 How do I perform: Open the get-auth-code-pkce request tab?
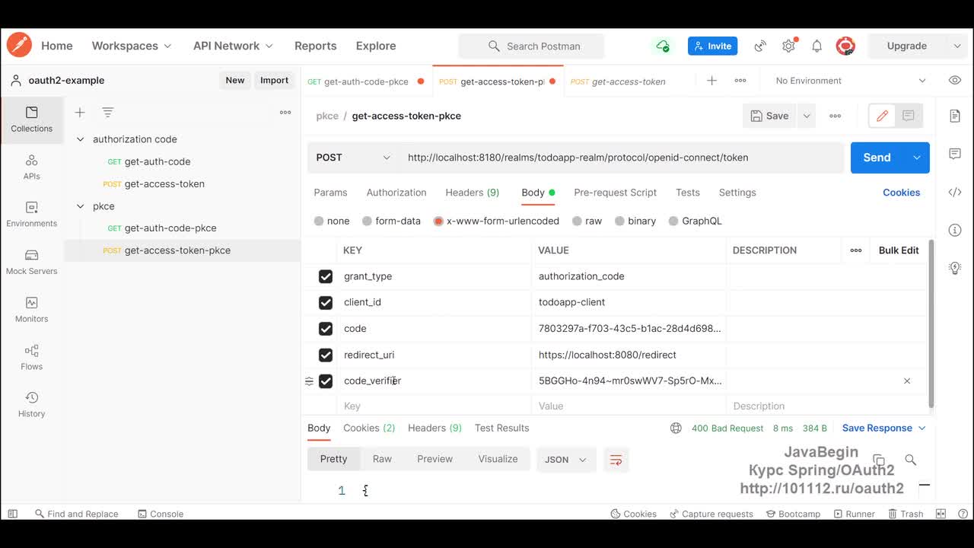coord(366,81)
